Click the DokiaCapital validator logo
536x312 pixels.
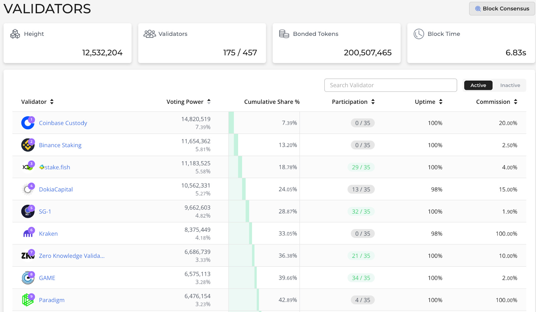[28, 189]
